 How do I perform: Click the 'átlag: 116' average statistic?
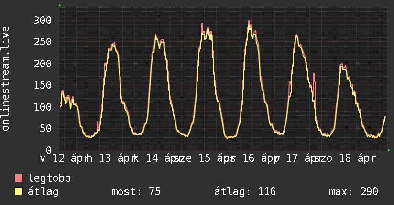pyautogui.click(x=246, y=192)
